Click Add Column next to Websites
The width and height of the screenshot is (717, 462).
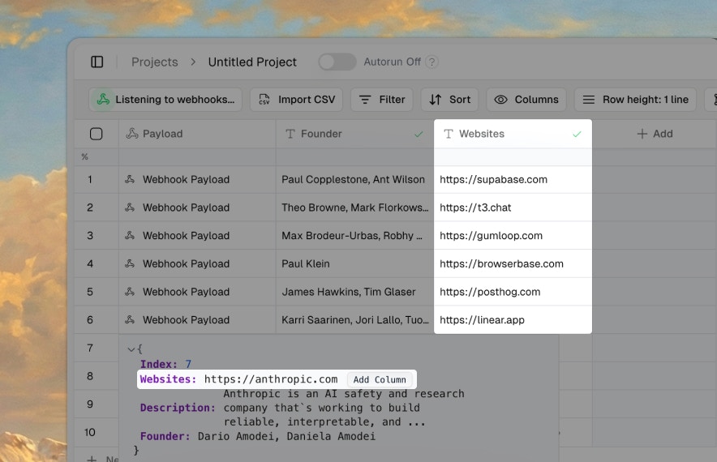click(x=380, y=380)
